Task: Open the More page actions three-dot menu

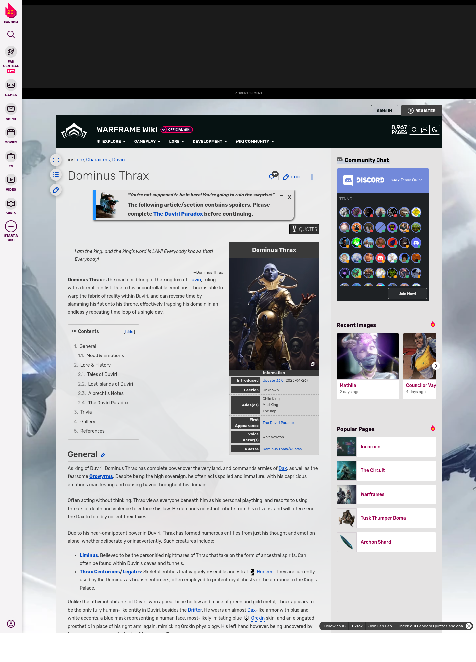Action: coord(312,177)
